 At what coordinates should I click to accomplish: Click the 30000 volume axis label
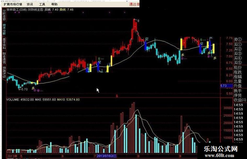pyautogui.click(x=228, y=108)
